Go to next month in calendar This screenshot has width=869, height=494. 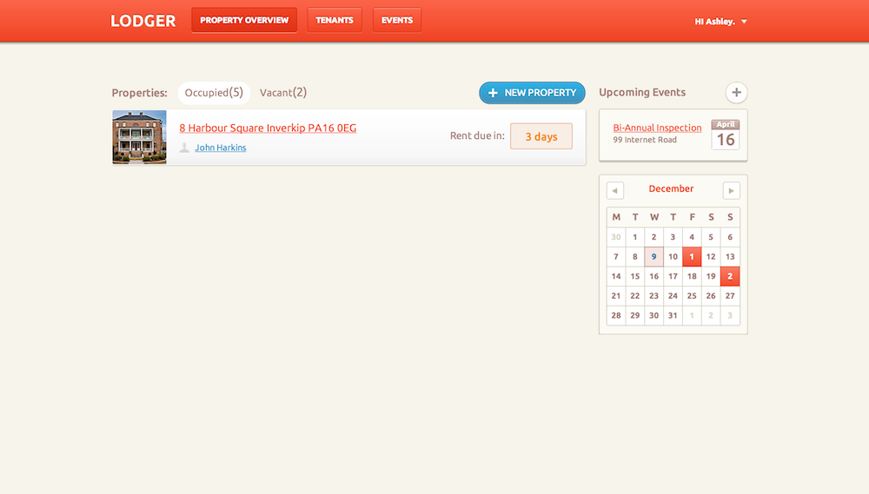tap(731, 190)
